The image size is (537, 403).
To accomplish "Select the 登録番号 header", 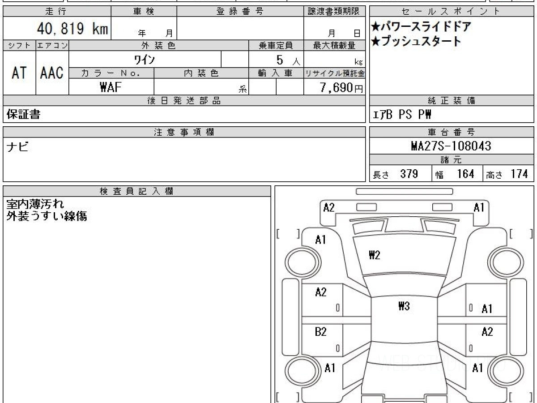I will point(240,12).
